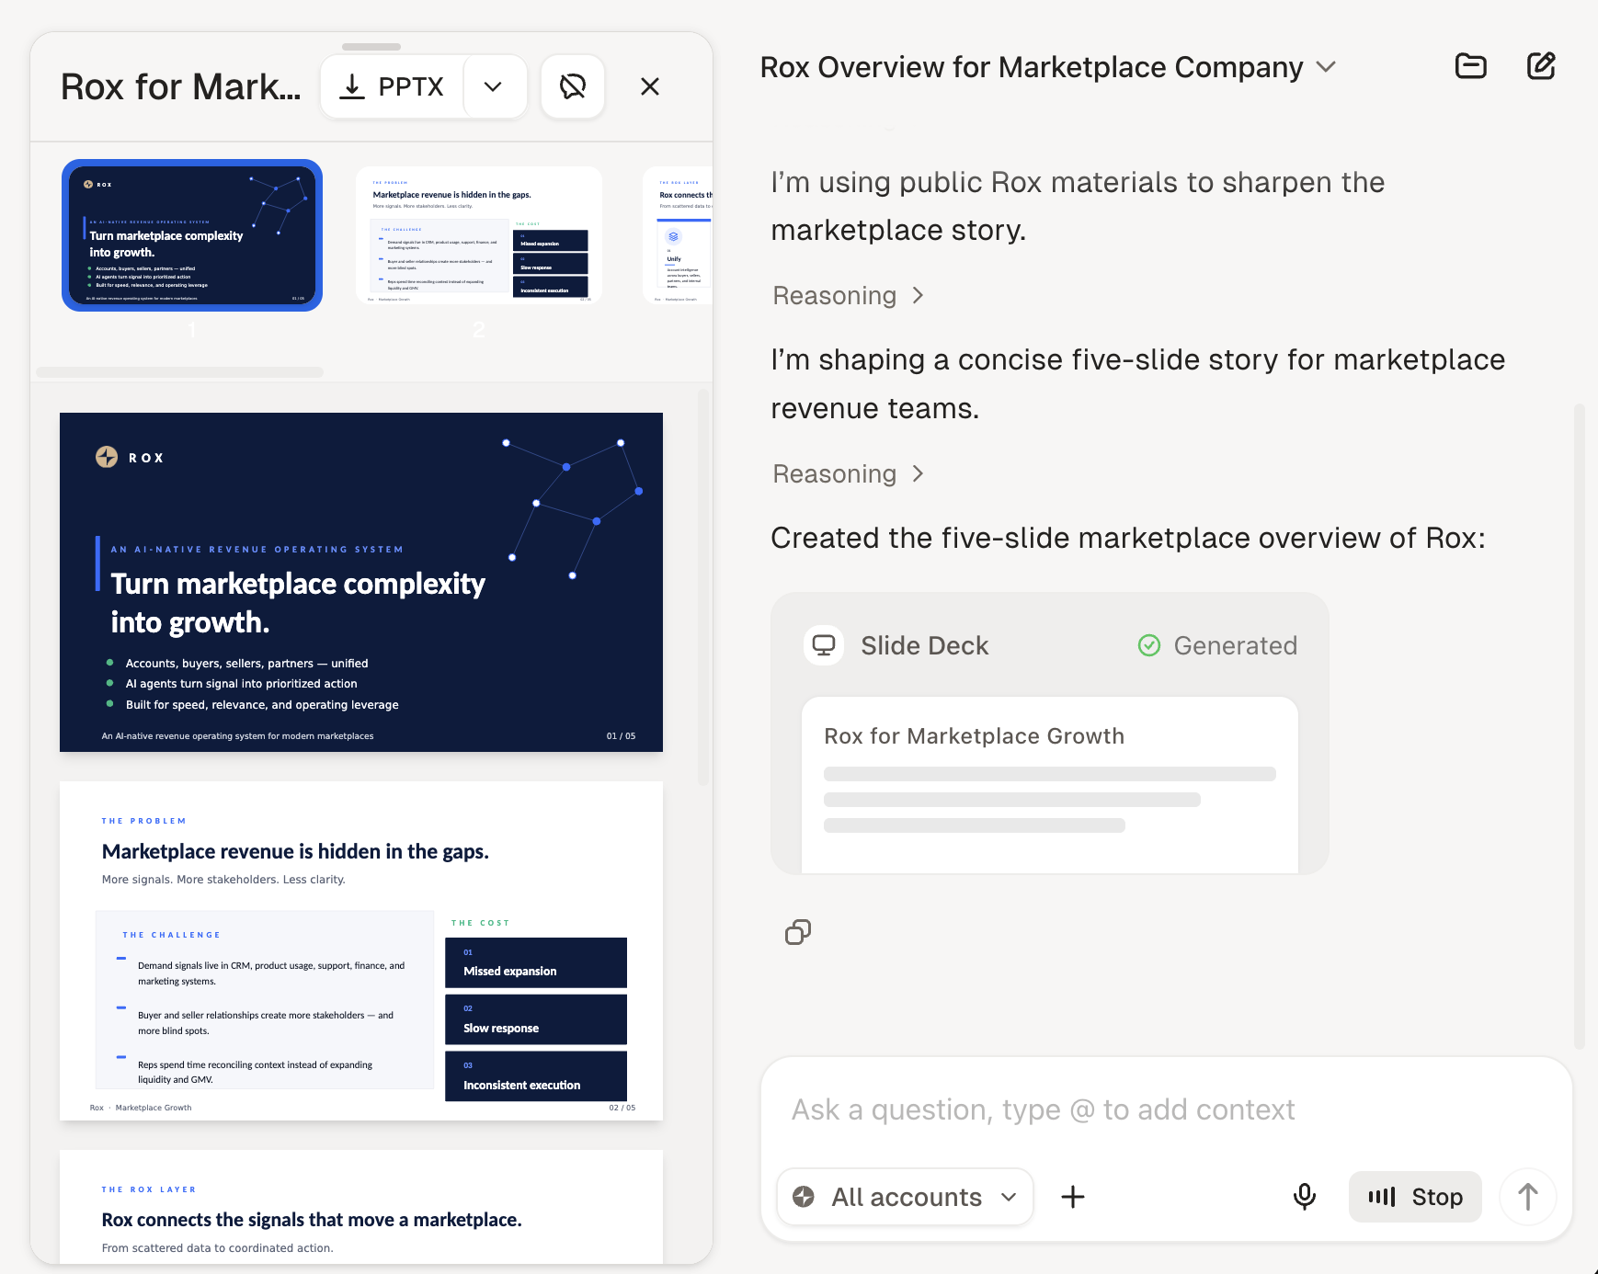
Task: Click the green Generated check icon
Action: point(1149,645)
